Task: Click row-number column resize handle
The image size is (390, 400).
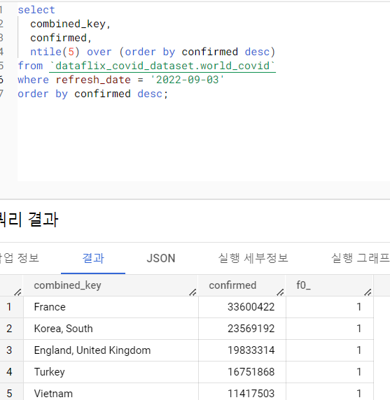Action: click(18, 292)
